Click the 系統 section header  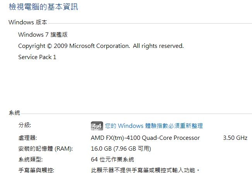coord(14,113)
